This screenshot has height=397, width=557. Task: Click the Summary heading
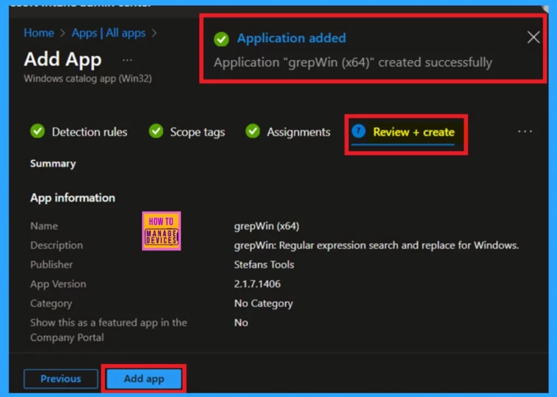[53, 163]
